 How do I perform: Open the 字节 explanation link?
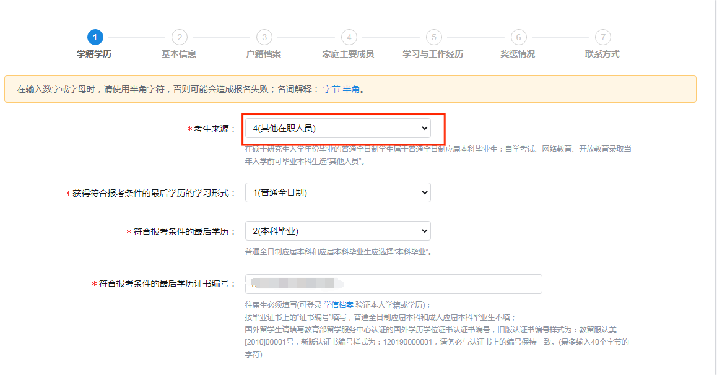tap(331, 89)
